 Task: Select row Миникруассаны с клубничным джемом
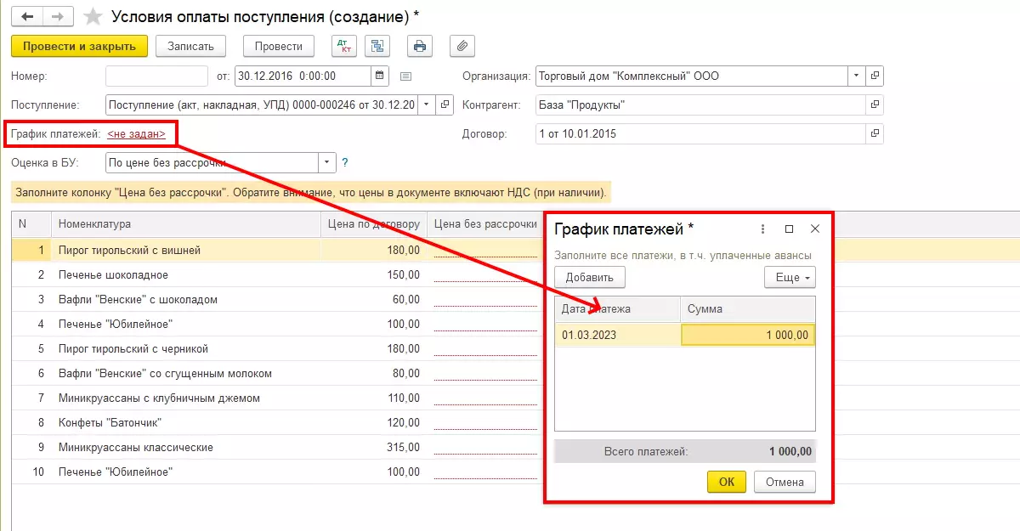coord(185,398)
